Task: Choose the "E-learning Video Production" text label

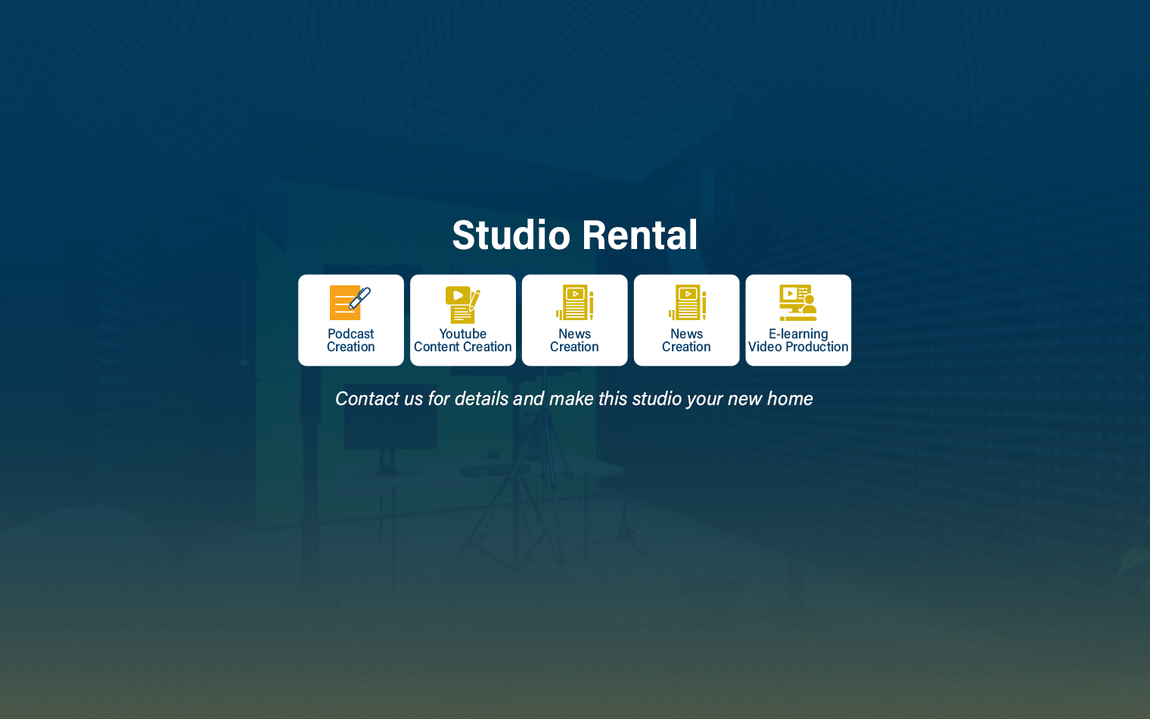Action: pyautogui.click(x=798, y=341)
